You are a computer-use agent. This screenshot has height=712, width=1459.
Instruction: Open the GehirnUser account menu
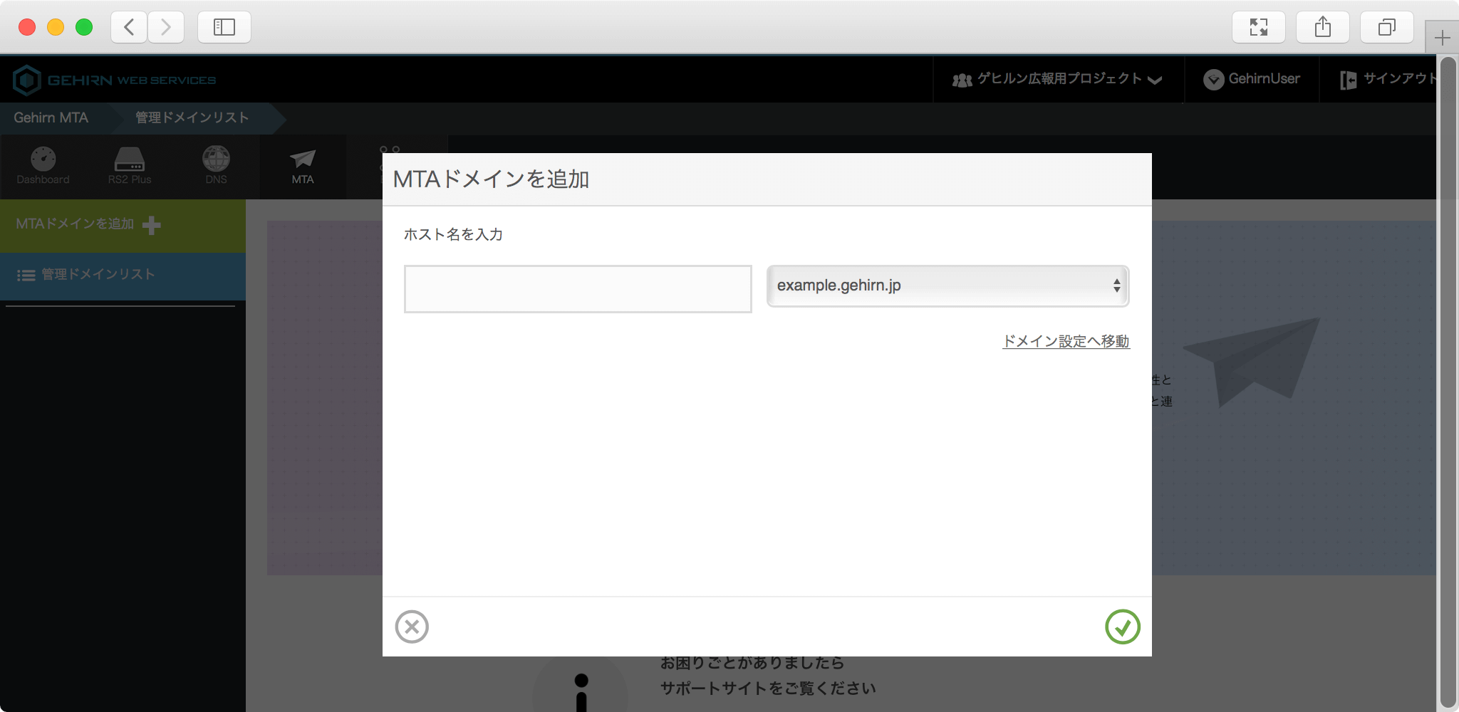(1252, 79)
